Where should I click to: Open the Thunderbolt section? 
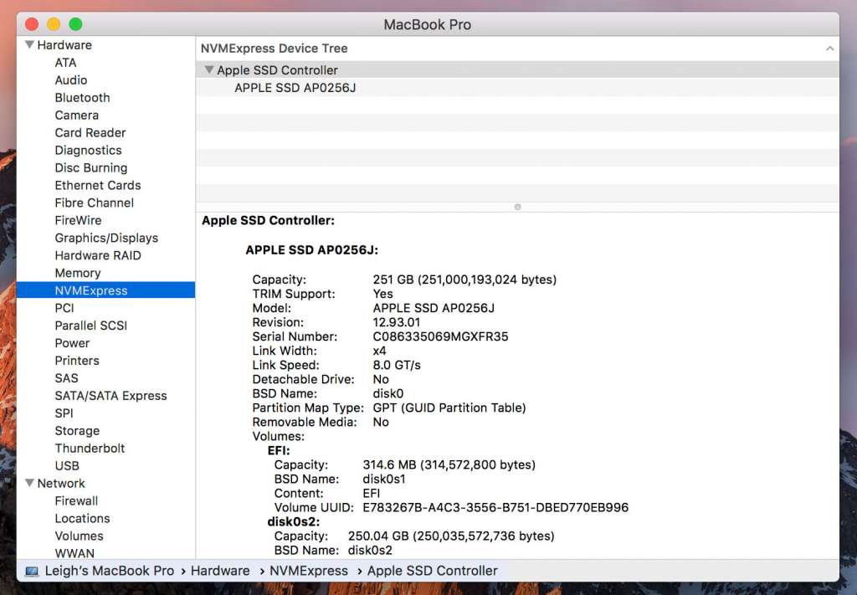click(90, 448)
